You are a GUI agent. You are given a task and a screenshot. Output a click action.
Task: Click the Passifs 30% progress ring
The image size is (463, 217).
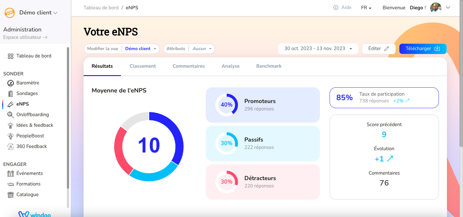click(227, 143)
